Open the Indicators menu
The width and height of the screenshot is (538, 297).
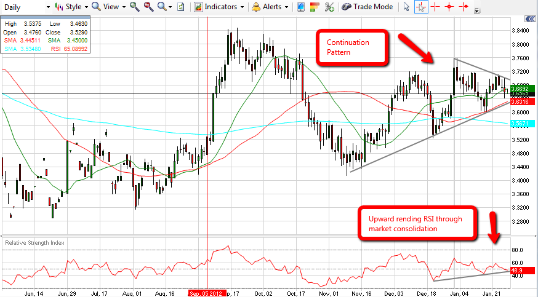[x=220, y=7]
